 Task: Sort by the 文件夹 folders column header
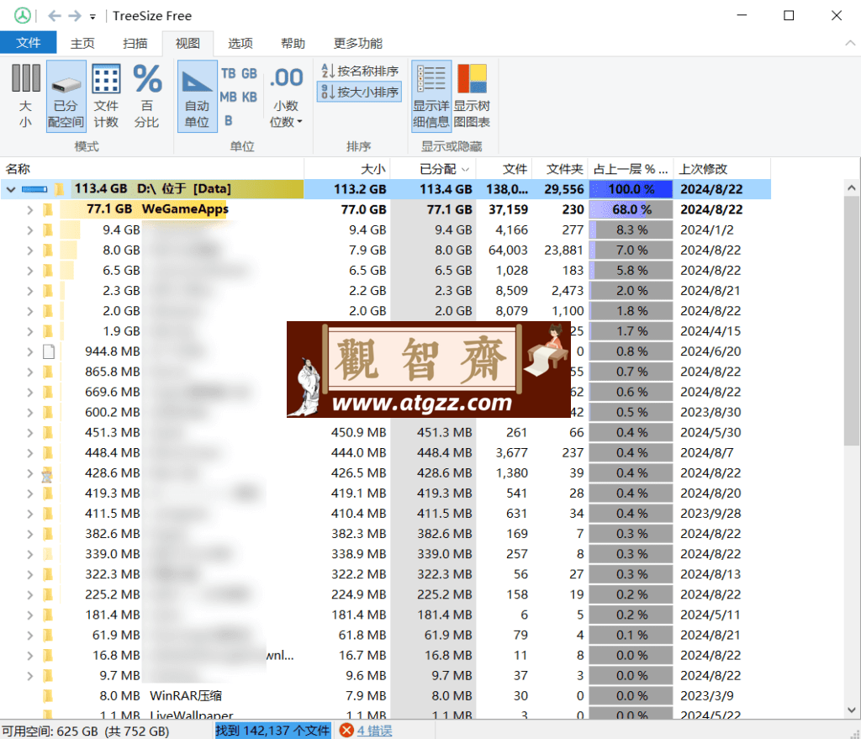pyautogui.click(x=559, y=169)
